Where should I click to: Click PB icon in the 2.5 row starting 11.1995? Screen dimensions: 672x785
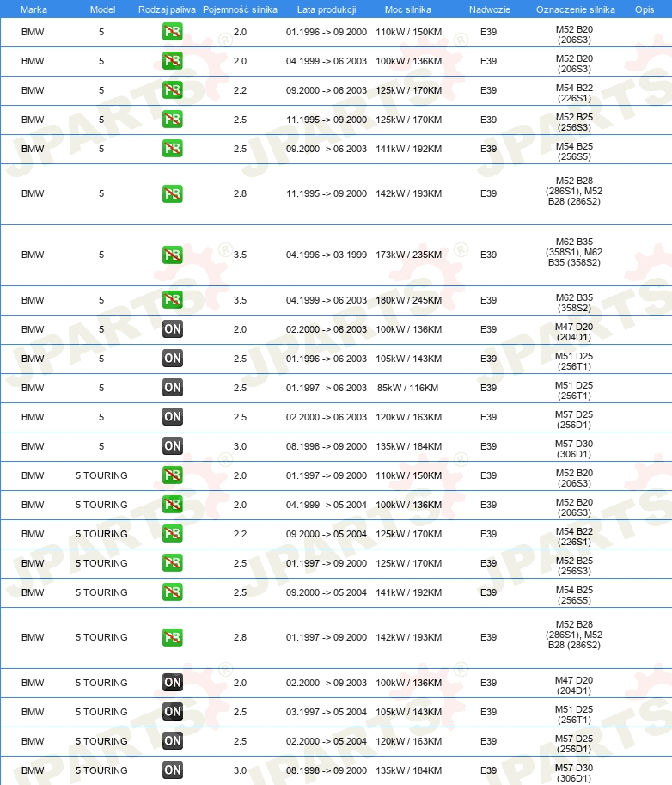(172, 120)
